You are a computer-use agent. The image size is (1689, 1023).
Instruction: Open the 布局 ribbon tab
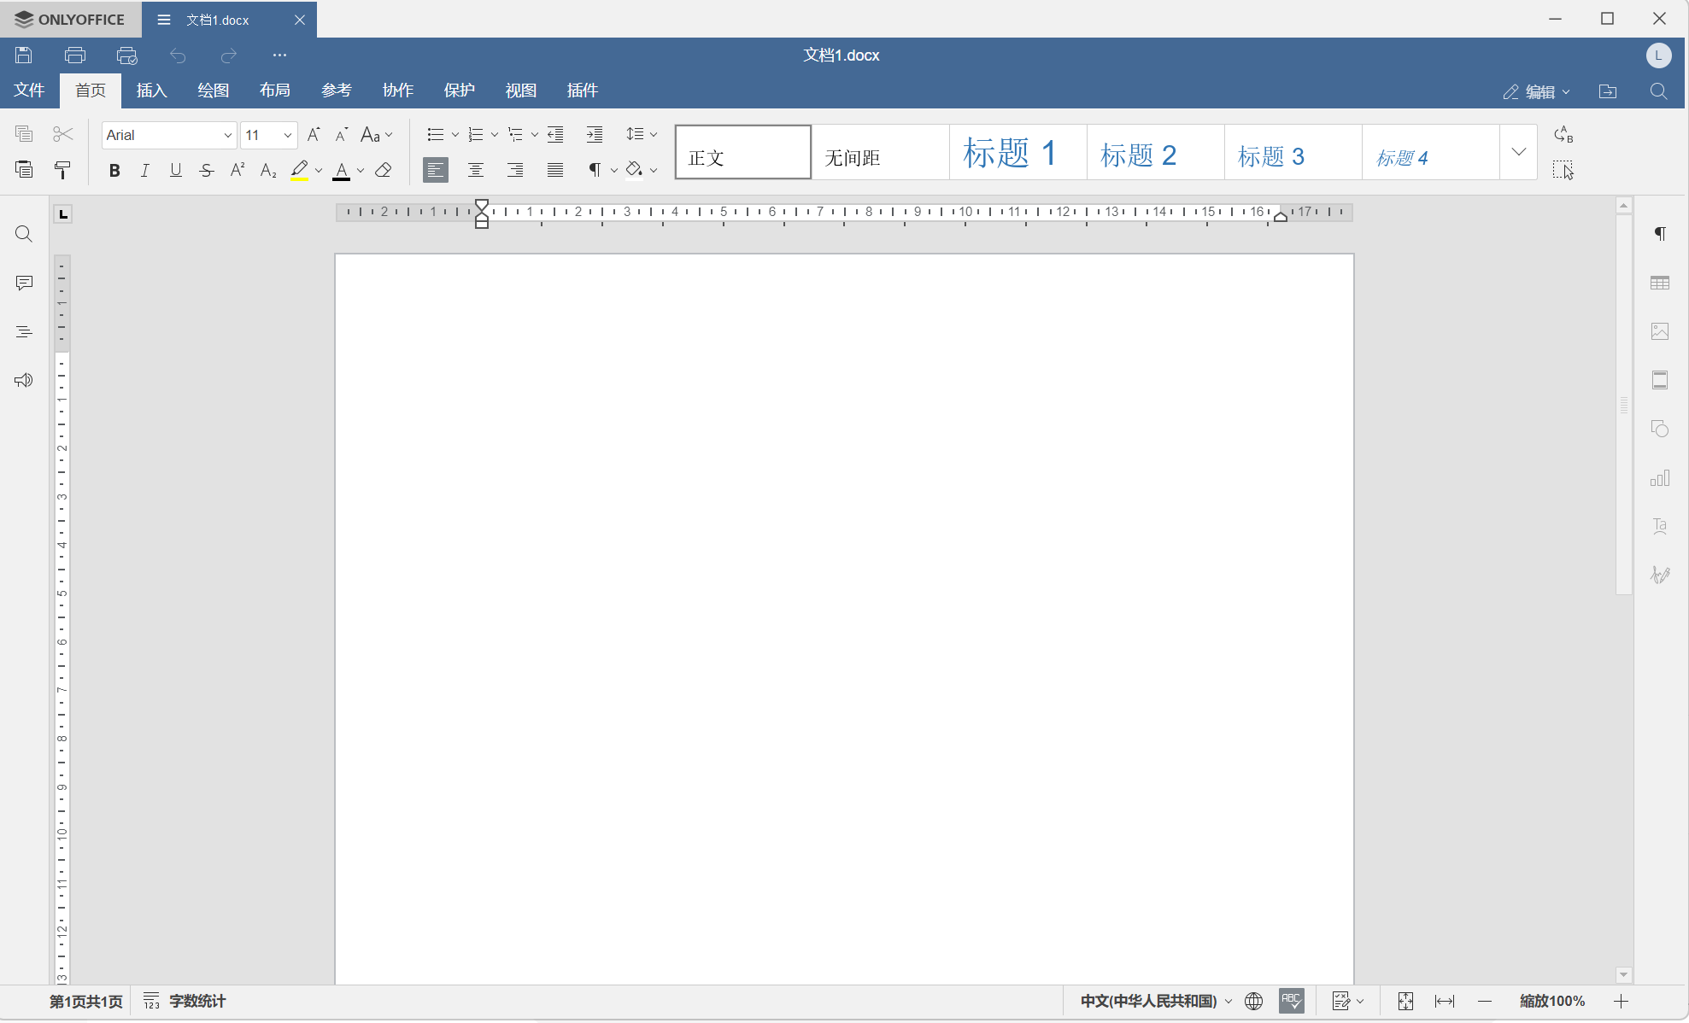pyautogui.click(x=274, y=91)
